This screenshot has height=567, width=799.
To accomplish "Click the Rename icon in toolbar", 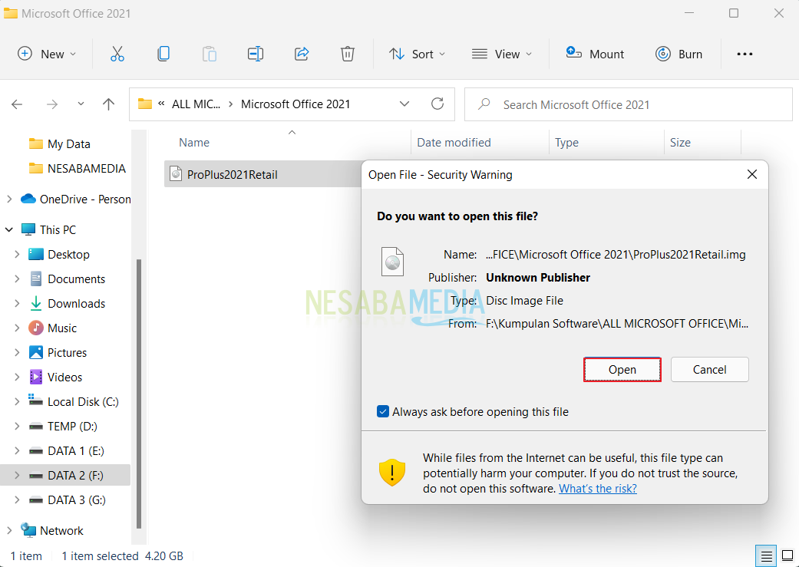I will click(256, 54).
